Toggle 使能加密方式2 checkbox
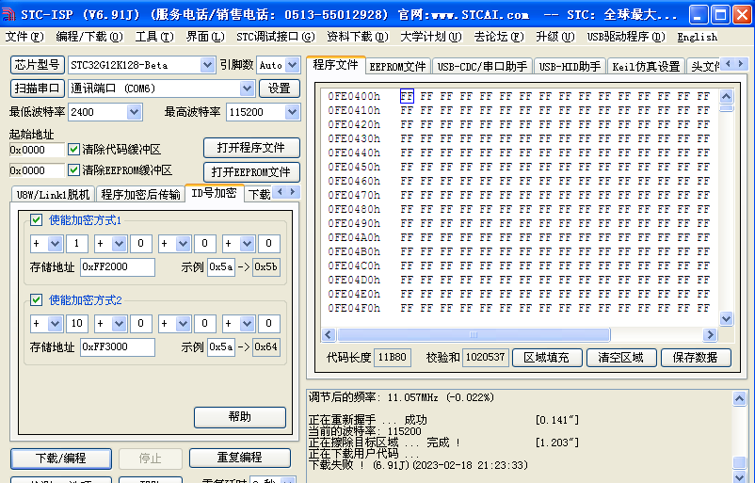Viewport: 755px width, 483px height. [x=36, y=300]
